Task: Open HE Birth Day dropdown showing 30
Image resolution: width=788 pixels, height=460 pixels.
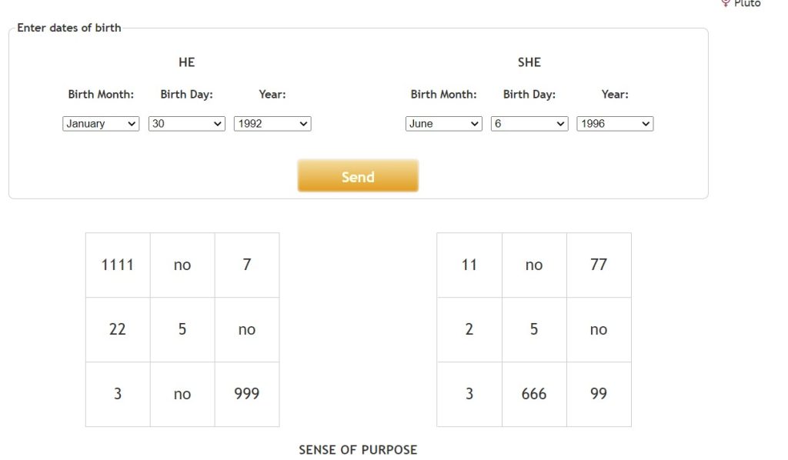Action: [186, 124]
